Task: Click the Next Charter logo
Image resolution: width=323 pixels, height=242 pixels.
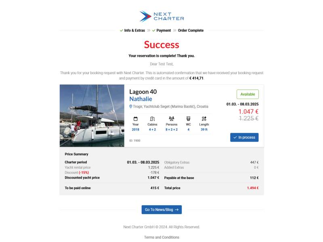Action: click(x=162, y=16)
